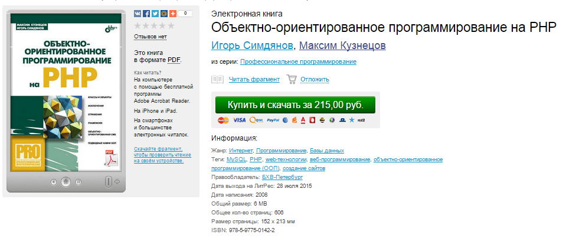Select Alfa-Bank red A icon
The height and width of the screenshot is (241, 576).
click(303, 120)
